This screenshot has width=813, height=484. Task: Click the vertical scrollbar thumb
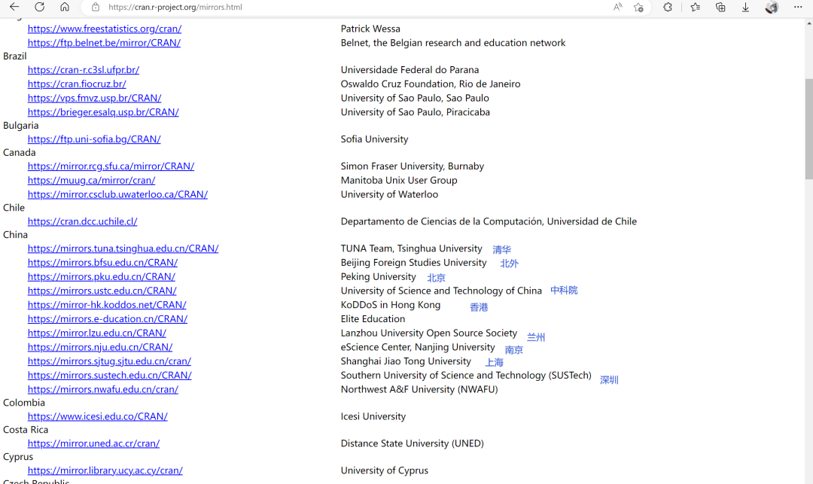[808, 129]
